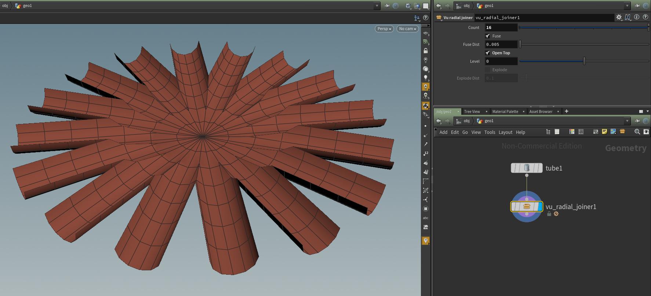
Task: Click the color palette grid icon
Action: tap(572, 132)
